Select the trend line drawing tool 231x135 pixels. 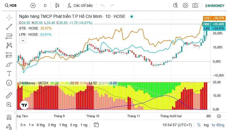click(x=9, y=27)
